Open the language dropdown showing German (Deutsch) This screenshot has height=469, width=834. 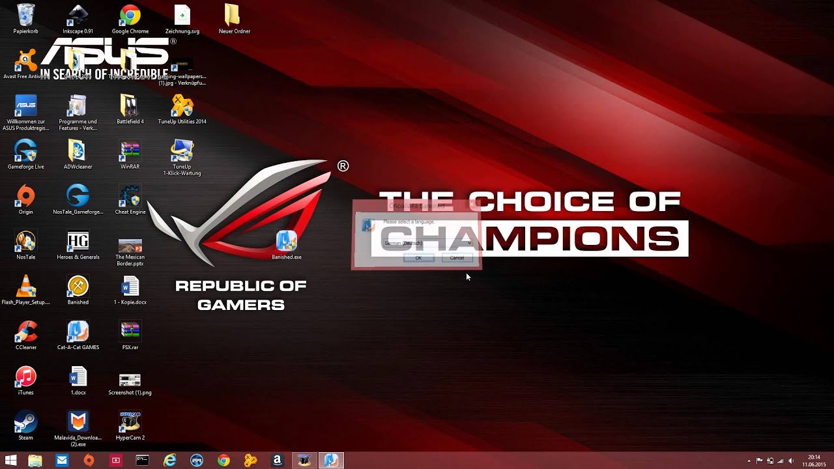(427, 243)
